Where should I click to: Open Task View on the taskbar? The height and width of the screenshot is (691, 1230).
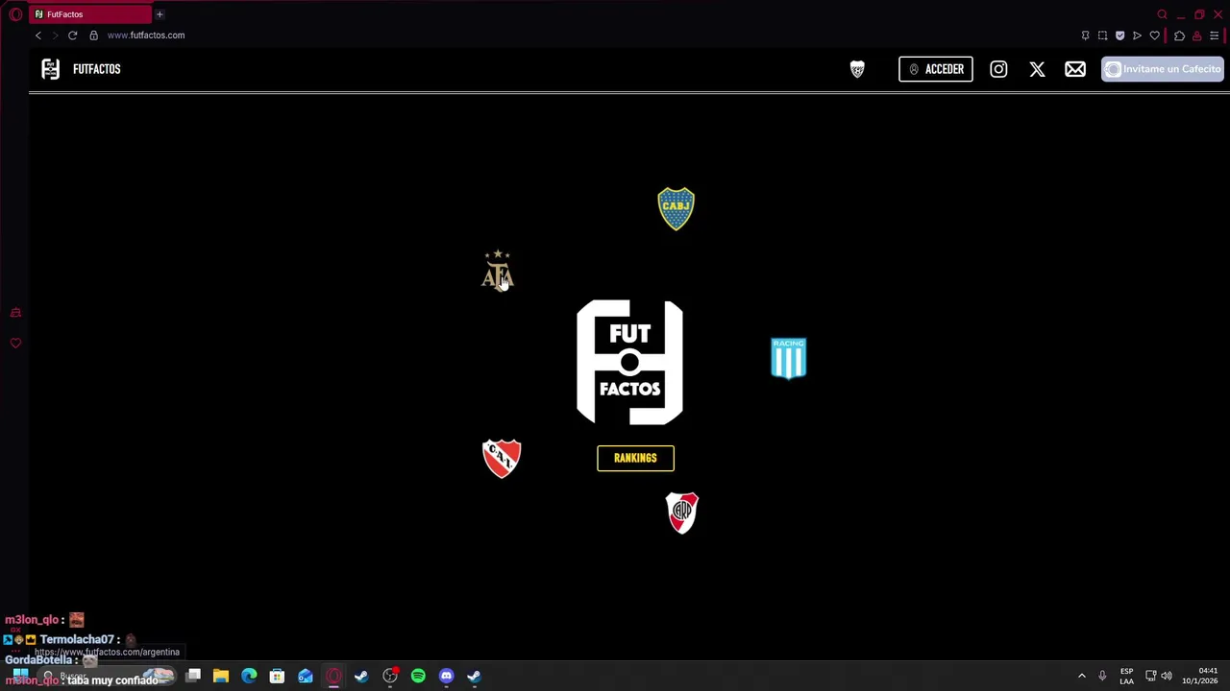click(x=193, y=677)
